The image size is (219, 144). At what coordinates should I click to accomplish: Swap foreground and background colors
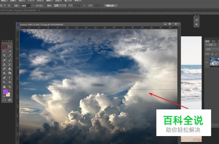pyautogui.click(x=9, y=90)
